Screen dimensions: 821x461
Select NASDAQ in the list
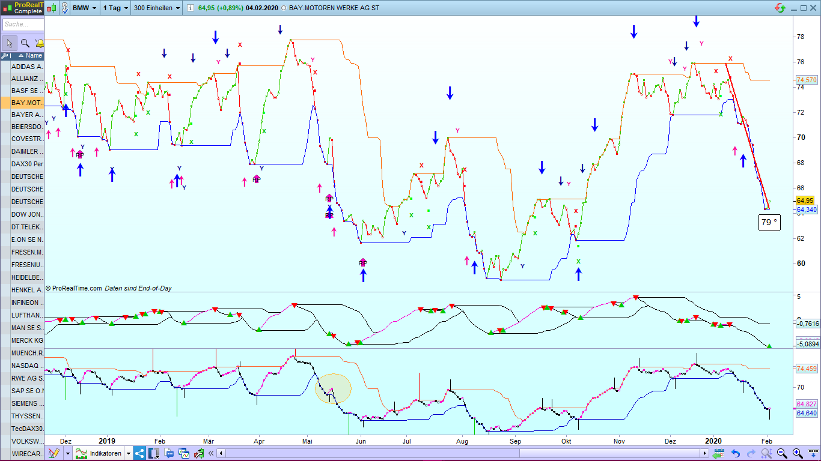pos(27,366)
